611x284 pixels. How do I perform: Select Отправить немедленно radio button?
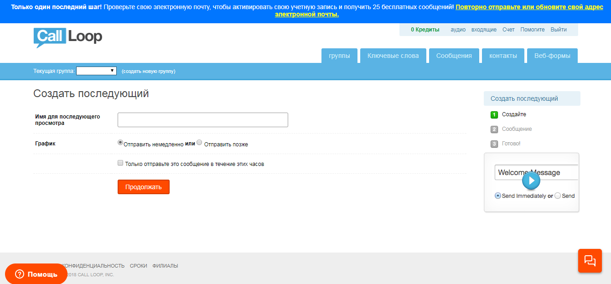click(120, 142)
